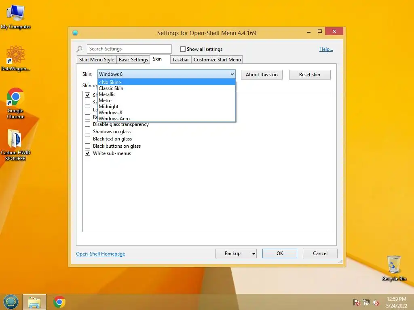Open Customize Start Menu tab
414x310 pixels.
click(217, 60)
